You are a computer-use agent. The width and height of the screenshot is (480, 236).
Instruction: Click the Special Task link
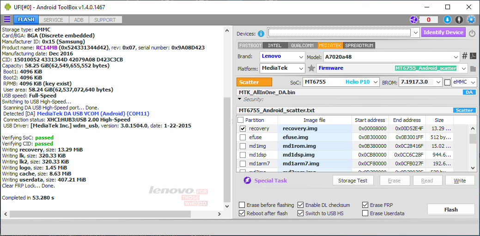[271, 181]
